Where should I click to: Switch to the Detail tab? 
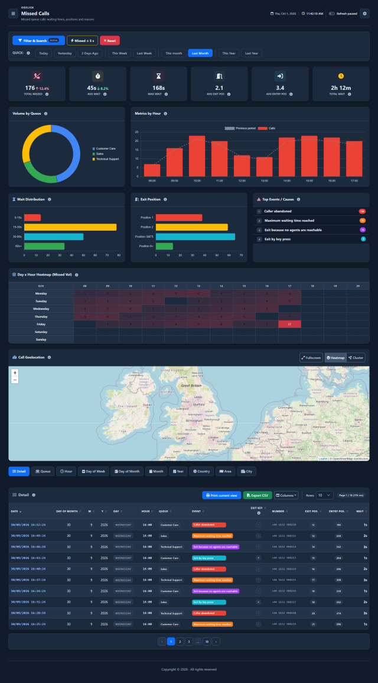pos(19,471)
